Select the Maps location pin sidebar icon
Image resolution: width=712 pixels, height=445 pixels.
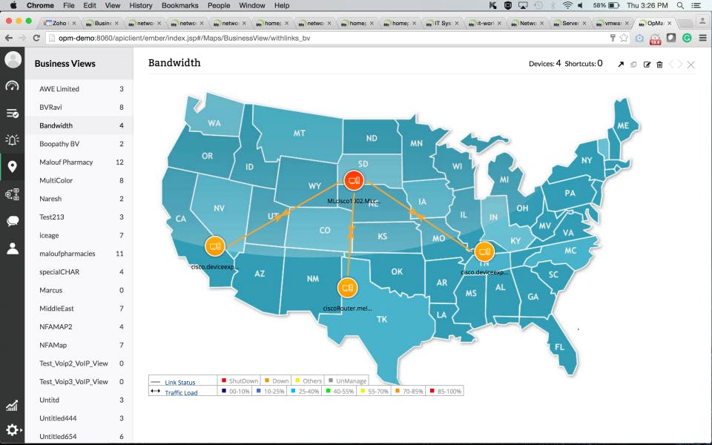click(x=13, y=167)
